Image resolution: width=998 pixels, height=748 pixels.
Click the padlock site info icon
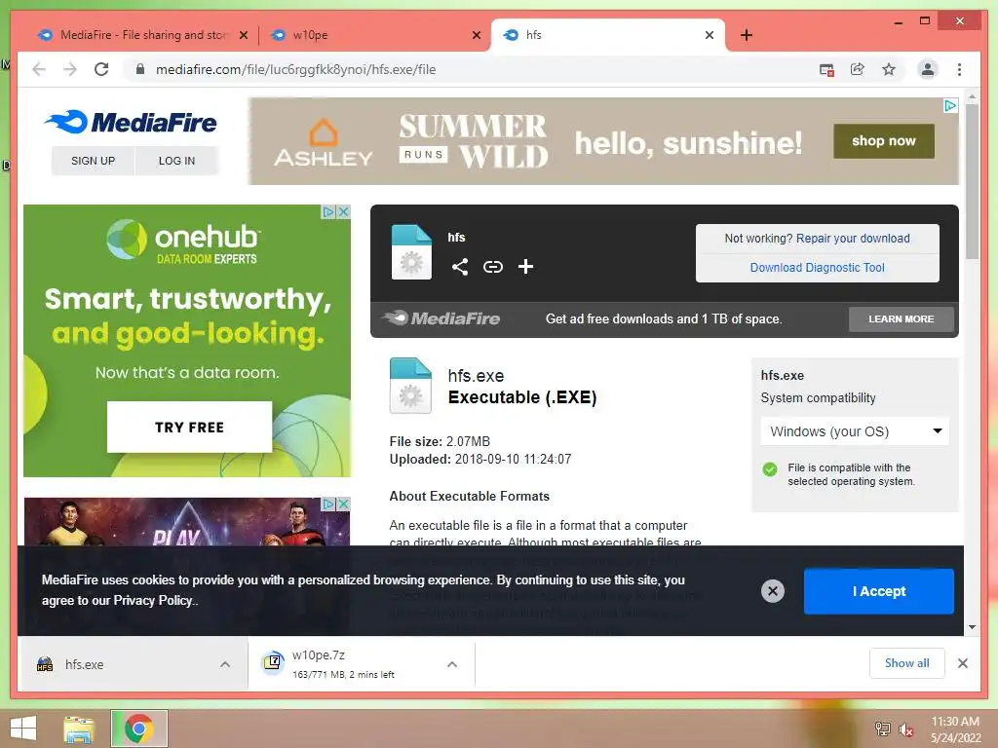coord(140,69)
